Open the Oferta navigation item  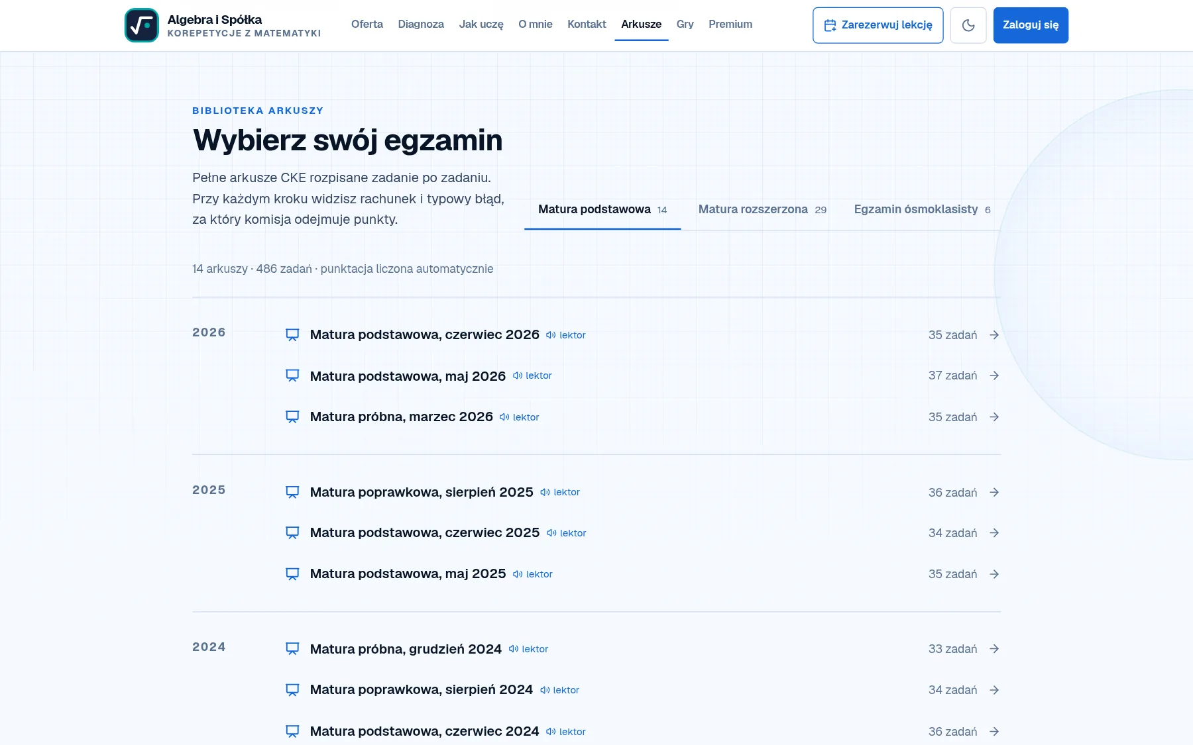[367, 25]
